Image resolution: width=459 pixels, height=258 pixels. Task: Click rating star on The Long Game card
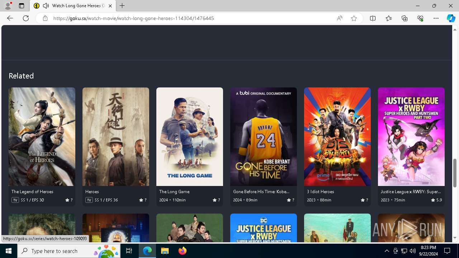point(215,200)
